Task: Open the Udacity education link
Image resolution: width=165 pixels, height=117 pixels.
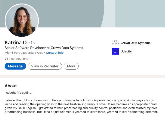Action: pos(126,51)
